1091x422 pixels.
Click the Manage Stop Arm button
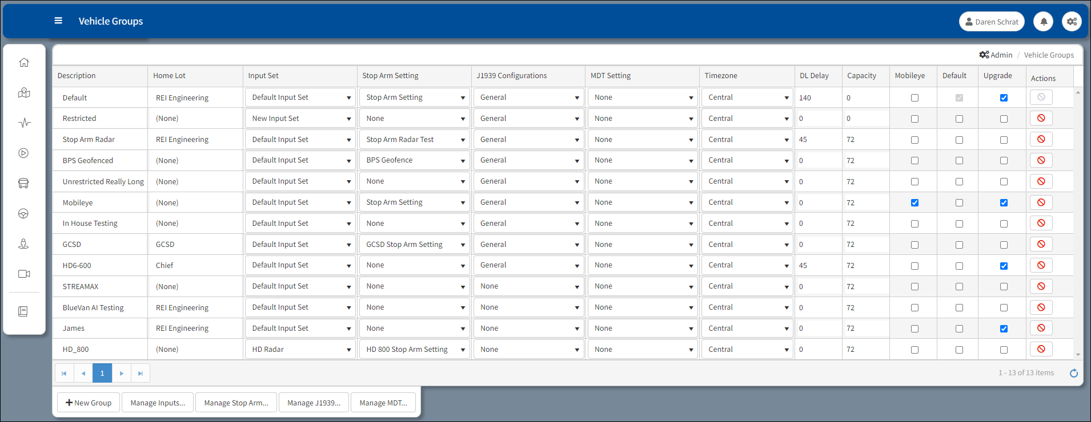(x=236, y=403)
